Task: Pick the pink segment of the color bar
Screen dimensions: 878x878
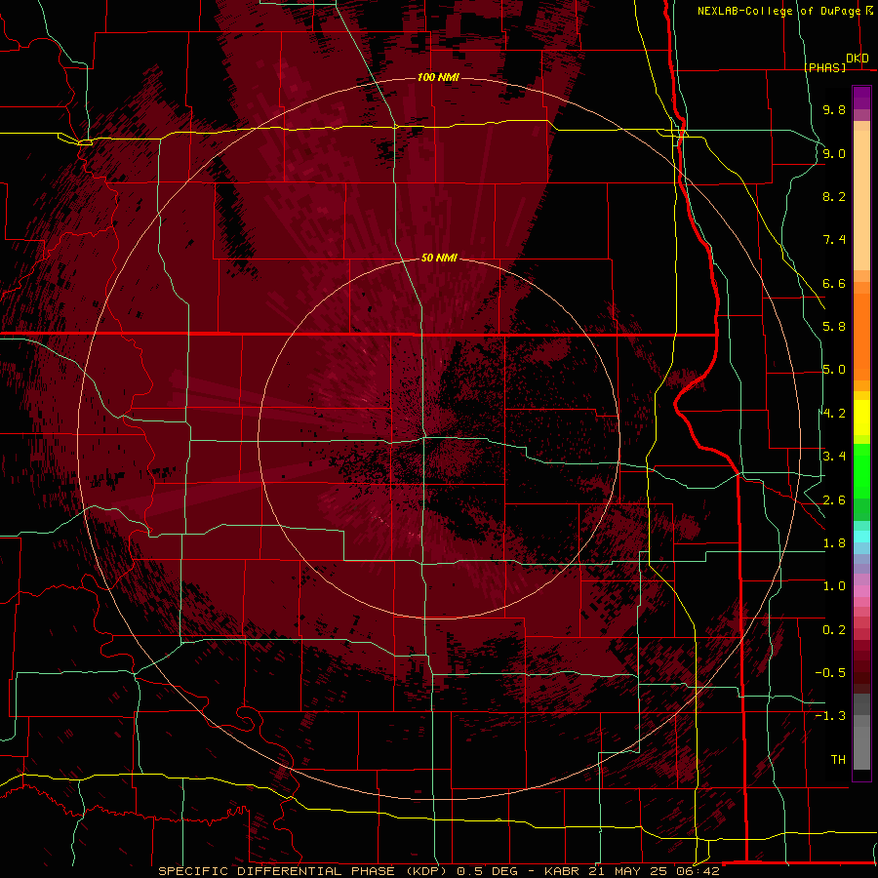Action: coord(861,591)
